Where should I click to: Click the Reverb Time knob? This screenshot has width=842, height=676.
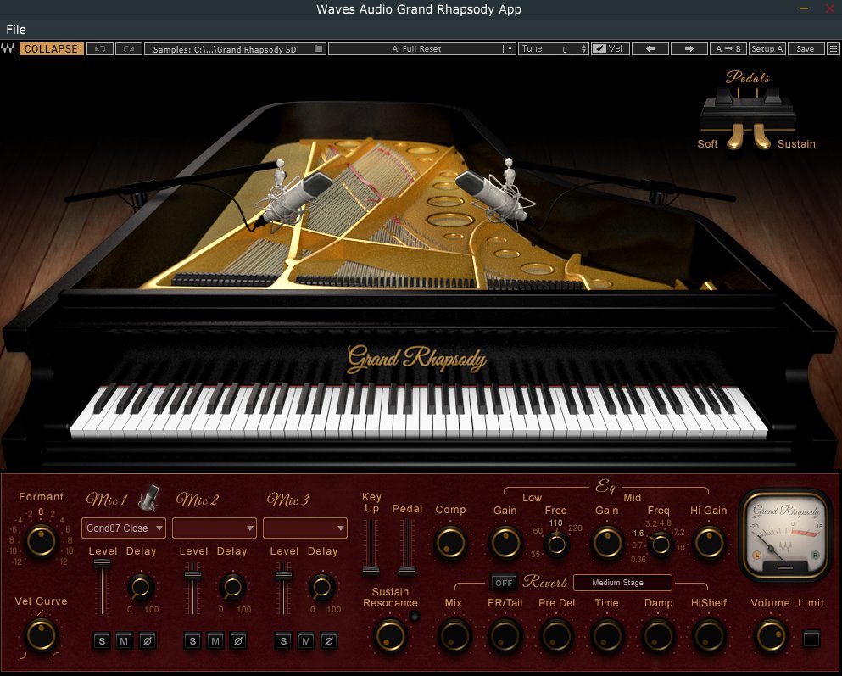[x=607, y=636]
